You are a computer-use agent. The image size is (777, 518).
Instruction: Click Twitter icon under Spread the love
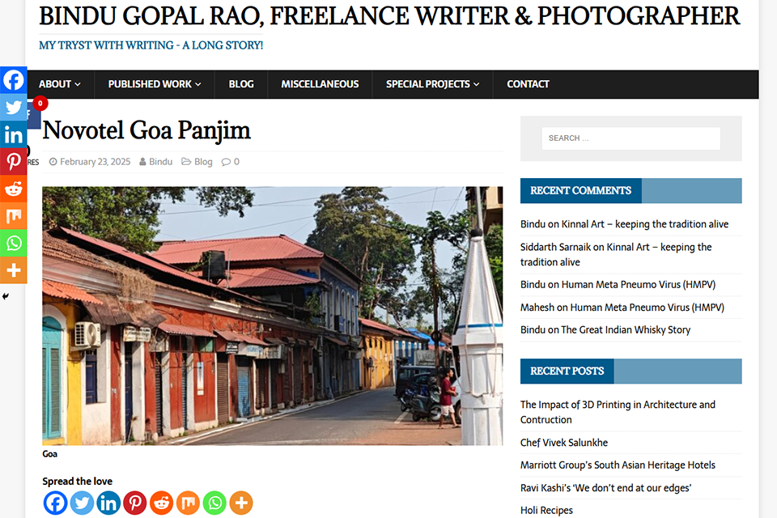pyautogui.click(x=82, y=503)
